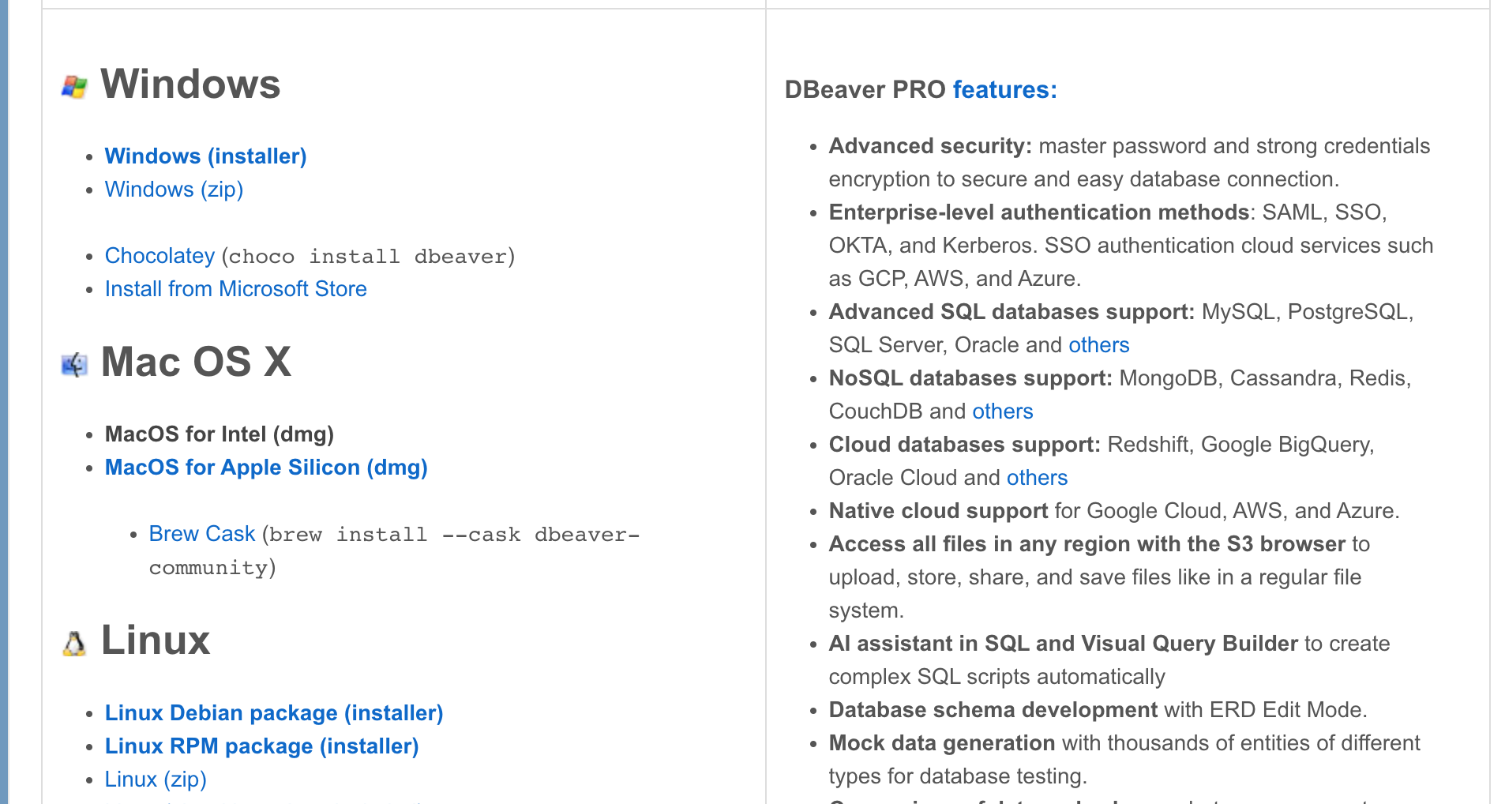This screenshot has width=1505, height=804.
Task: Download Linux RPM package (installer)
Action: click(261, 746)
